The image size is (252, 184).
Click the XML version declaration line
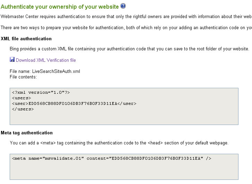pyautogui.click(x=41, y=92)
